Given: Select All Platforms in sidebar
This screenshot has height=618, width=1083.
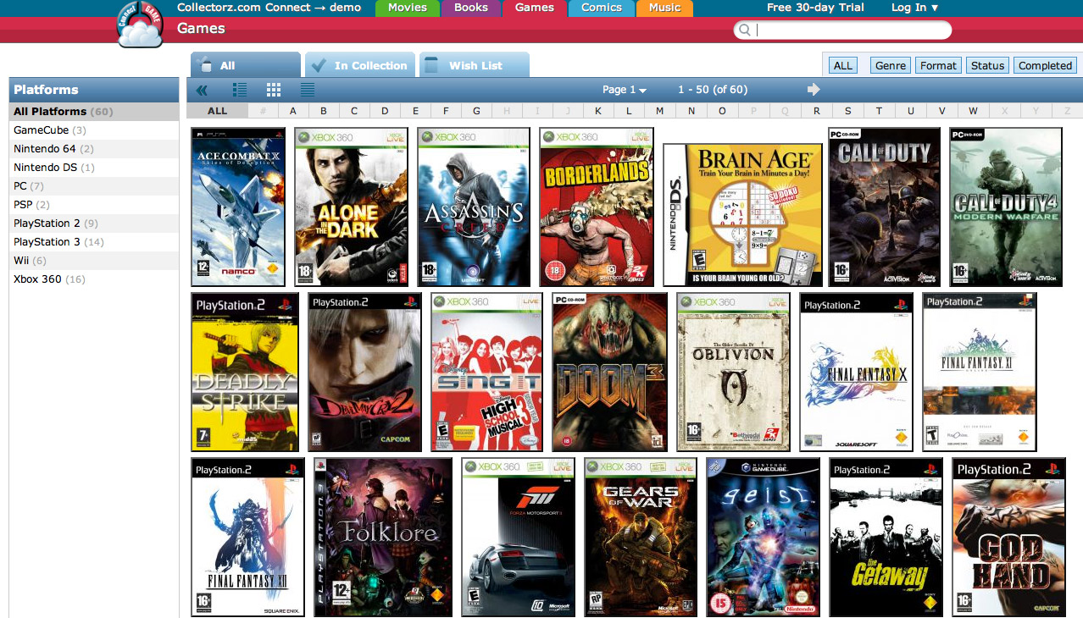Looking at the screenshot, I should (94, 112).
